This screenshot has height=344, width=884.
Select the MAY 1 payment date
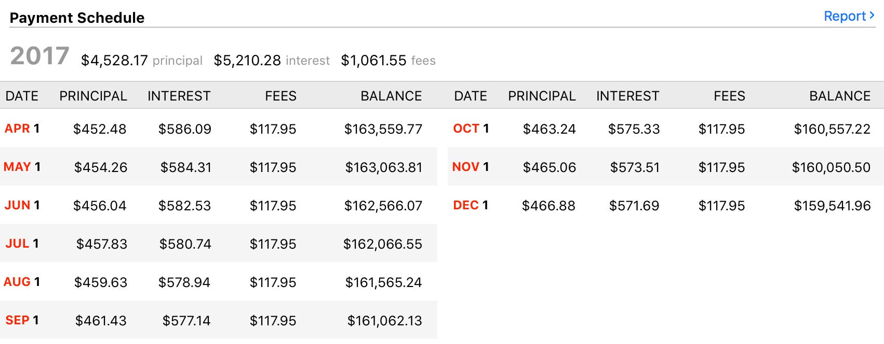(22, 167)
